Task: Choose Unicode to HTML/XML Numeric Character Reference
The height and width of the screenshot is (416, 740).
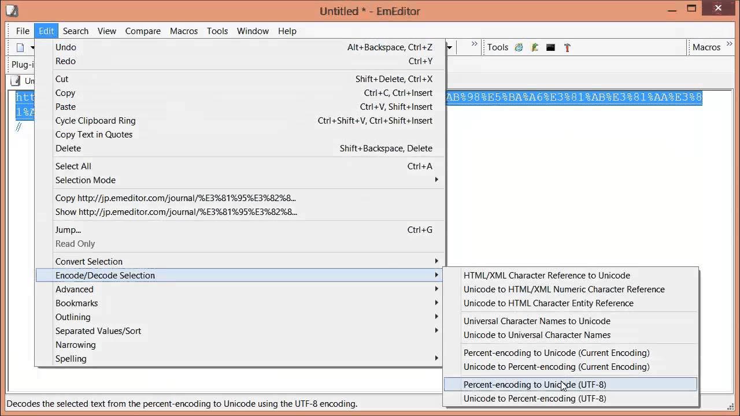Action: pos(571,289)
